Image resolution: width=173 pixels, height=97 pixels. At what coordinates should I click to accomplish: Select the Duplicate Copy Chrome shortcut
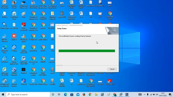[x=110, y=15]
